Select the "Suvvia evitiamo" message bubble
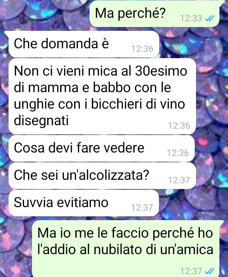This screenshot has height=277, width=228. pyautogui.click(x=84, y=203)
